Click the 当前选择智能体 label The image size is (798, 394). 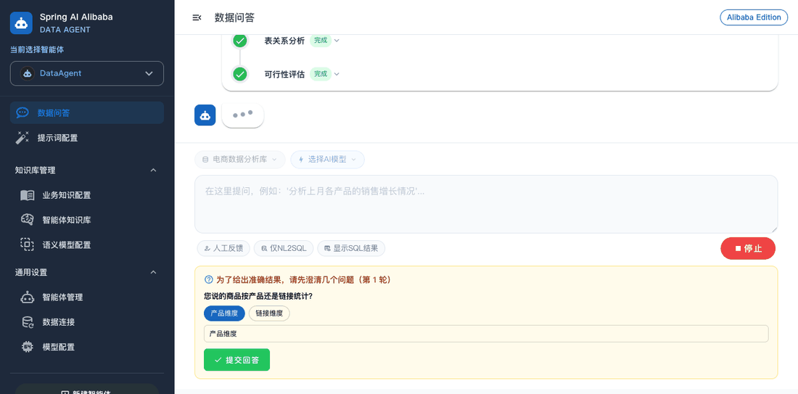[x=37, y=50]
